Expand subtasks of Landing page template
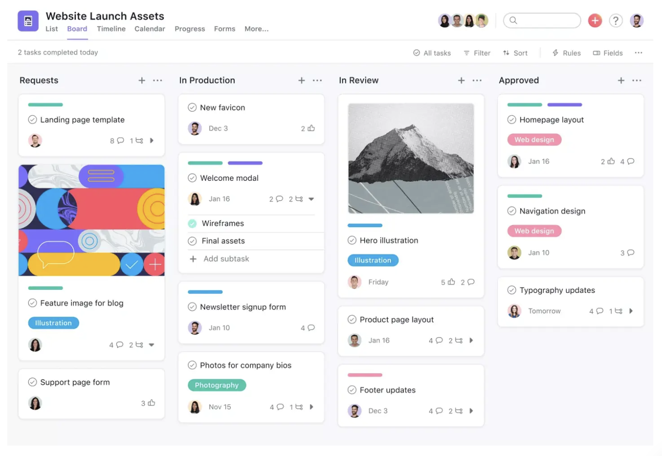 coord(152,141)
